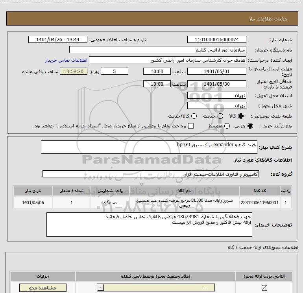Select the خدمت radio button

coord(220,116)
